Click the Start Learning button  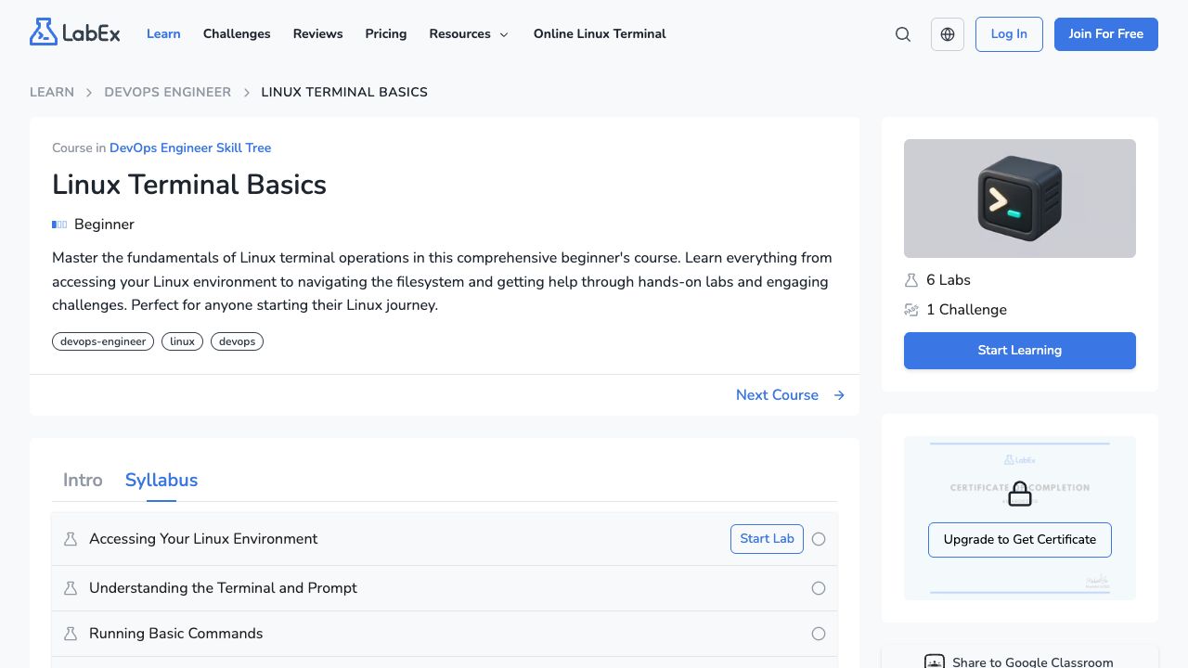[x=1020, y=351]
